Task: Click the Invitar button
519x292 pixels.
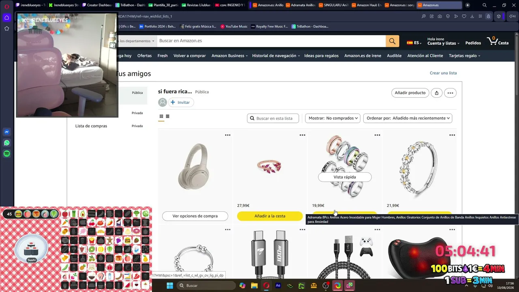Action: click(x=180, y=103)
